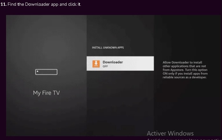Click the Allow Downloader to install description
222x140 pixels.
pyautogui.click(x=182, y=63)
